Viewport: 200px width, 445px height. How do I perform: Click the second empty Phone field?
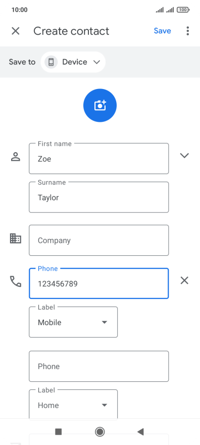pos(99,367)
